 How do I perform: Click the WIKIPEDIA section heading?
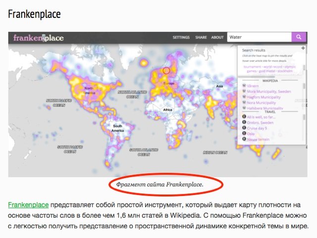(x=270, y=81)
